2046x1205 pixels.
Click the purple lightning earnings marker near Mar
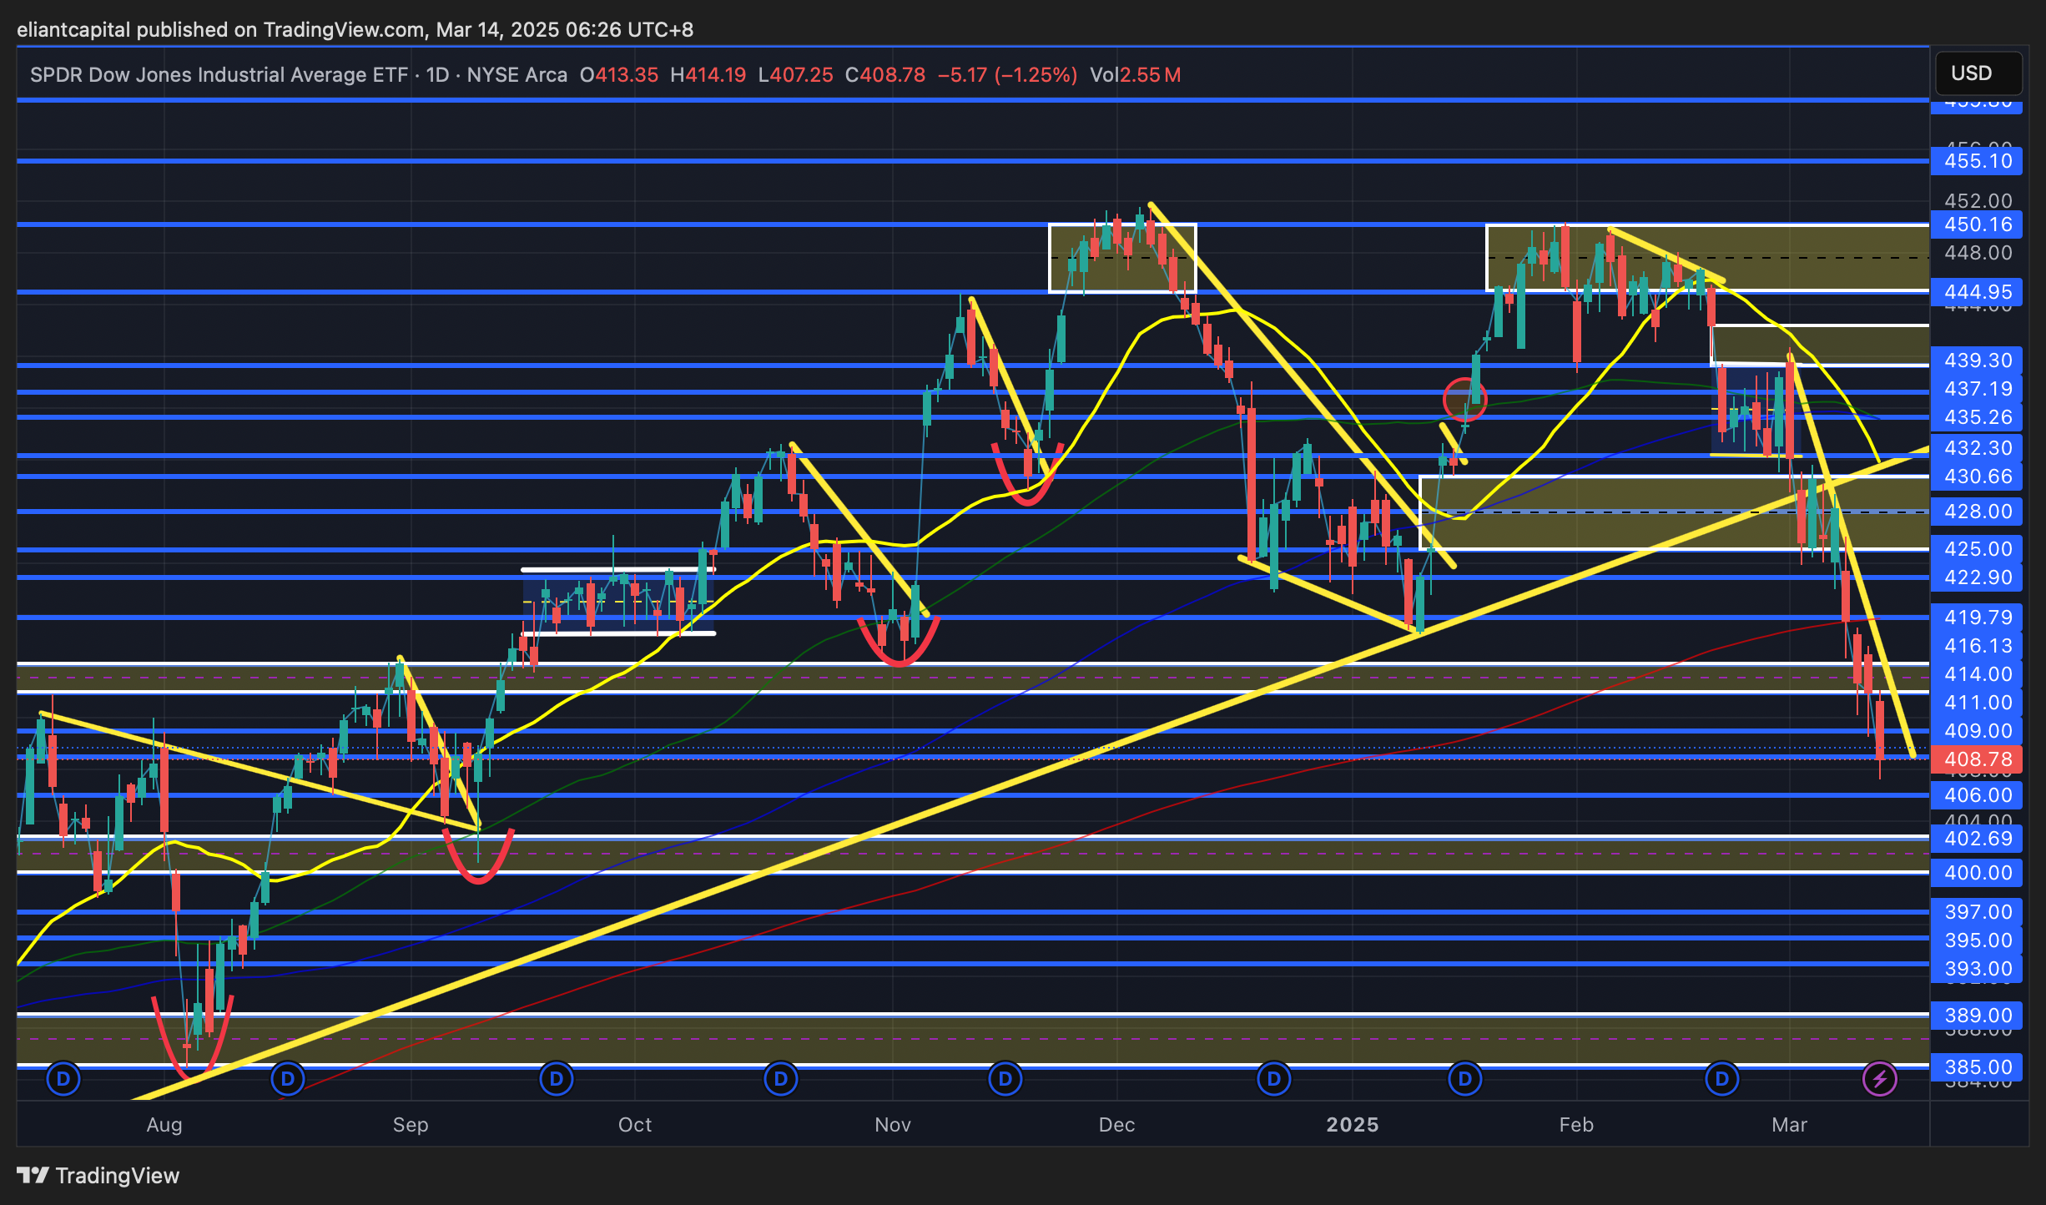(1879, 1080)
